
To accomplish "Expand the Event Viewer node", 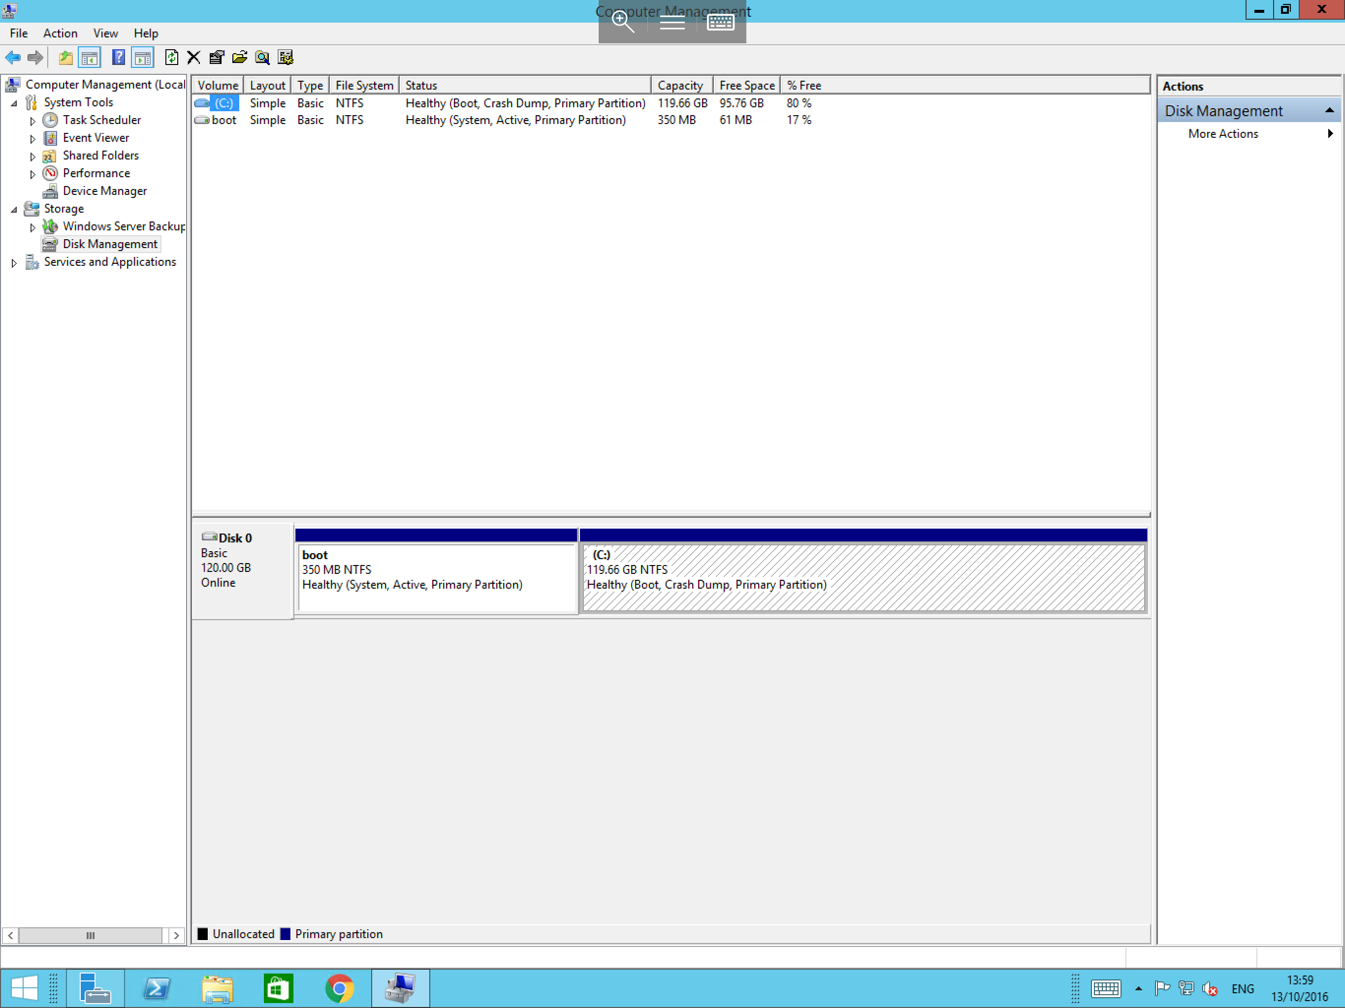I will pyautogui.click(x=32, y=139).
